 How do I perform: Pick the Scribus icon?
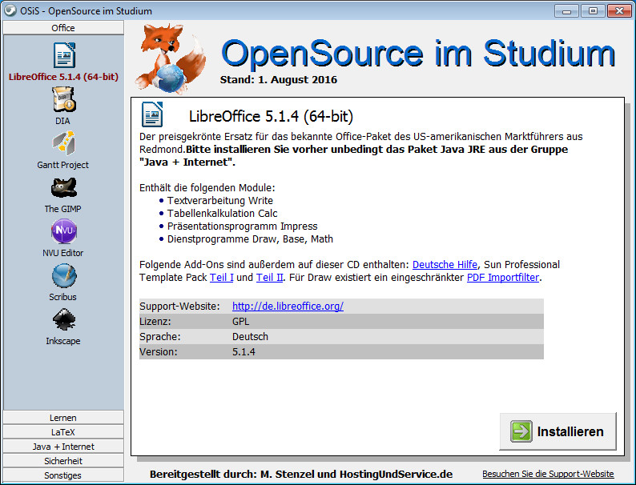tap(64, 275)
